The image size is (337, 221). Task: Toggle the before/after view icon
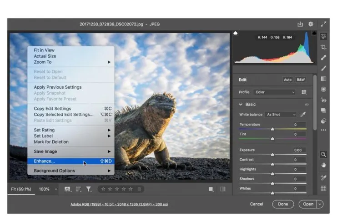click(x=223, y=189)
